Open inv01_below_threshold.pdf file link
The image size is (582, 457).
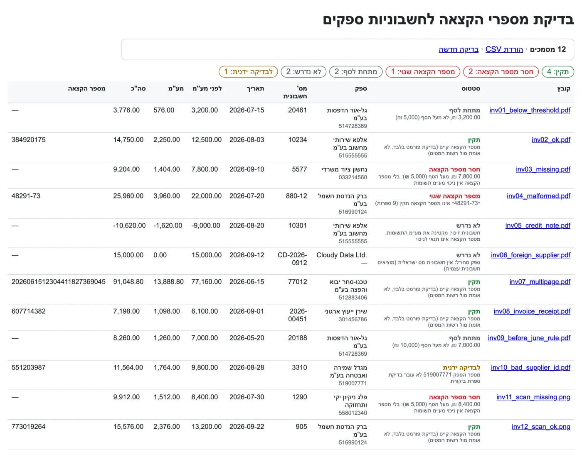pyautogui.click(x=530, y=110)
